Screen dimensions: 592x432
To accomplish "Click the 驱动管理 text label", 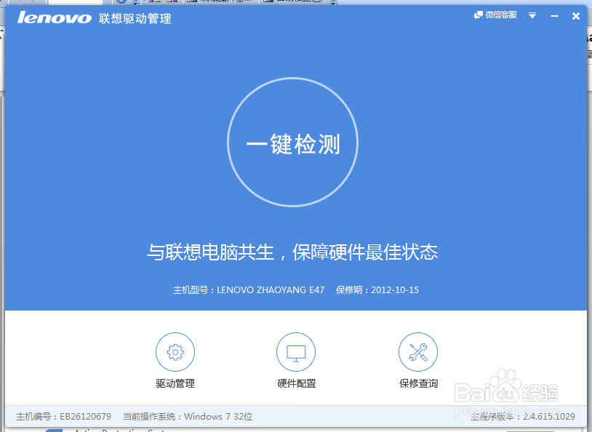I will 175,383.
